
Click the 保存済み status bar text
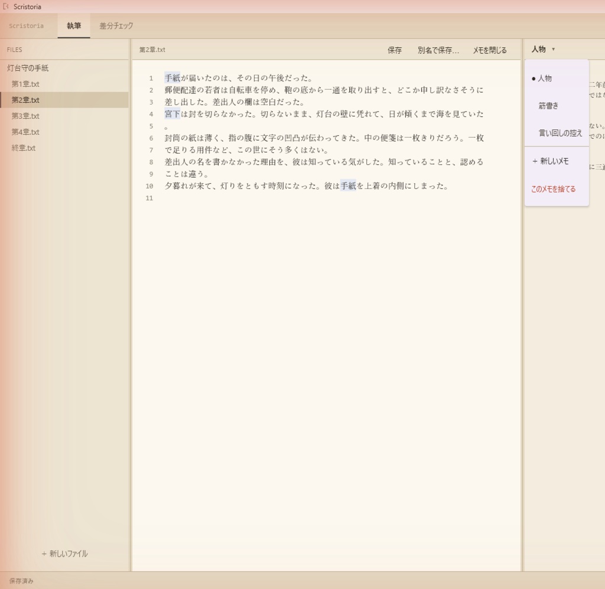coord(21,581)
